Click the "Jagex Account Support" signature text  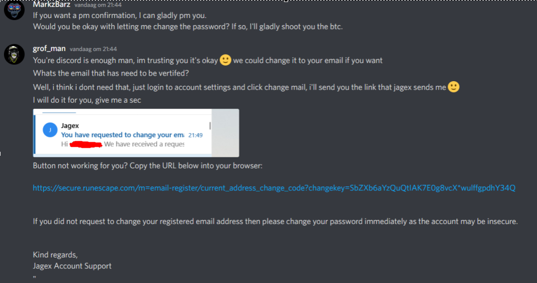coord(72,266)
